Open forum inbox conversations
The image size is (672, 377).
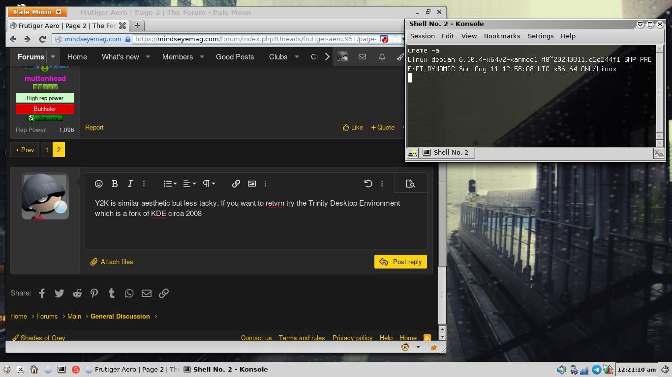tap(362, 57)
